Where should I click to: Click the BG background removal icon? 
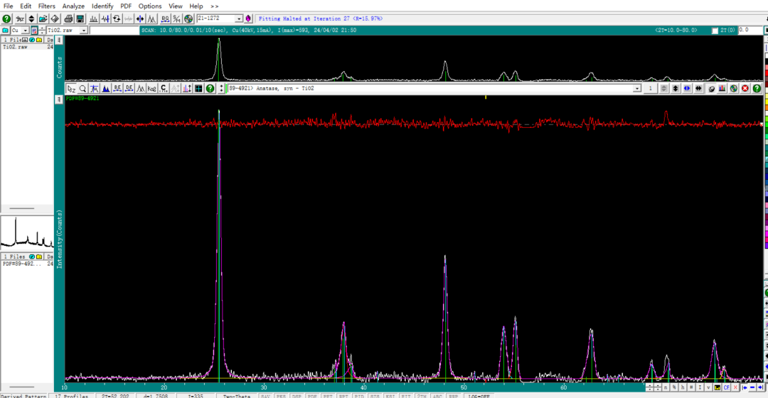coord(165,18)
